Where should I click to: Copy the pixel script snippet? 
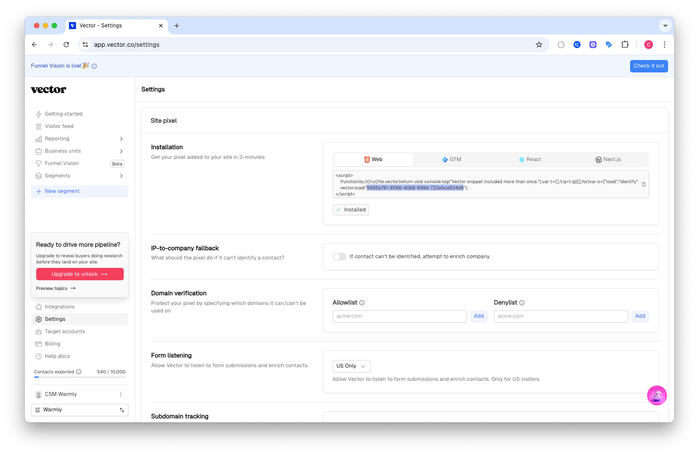click(643, 184)
